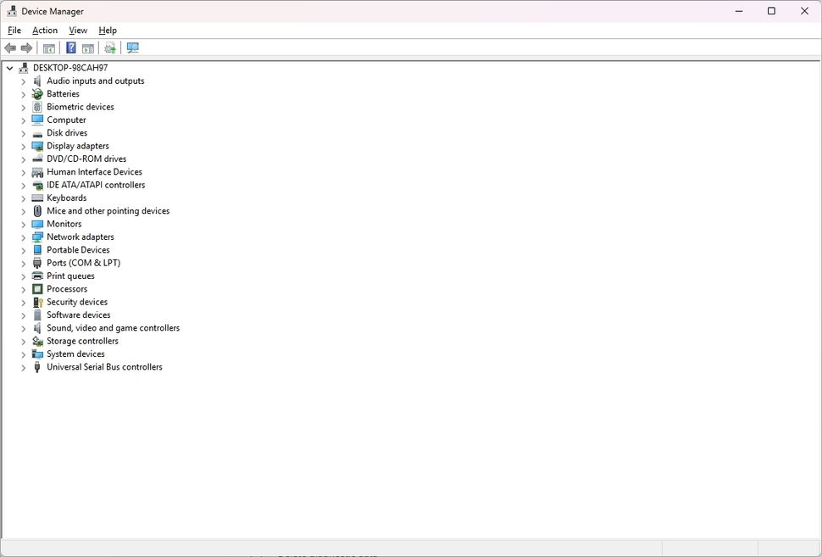
Task: Select the Ports (COM & LPT) entry
Action: (x=83, y=263)
